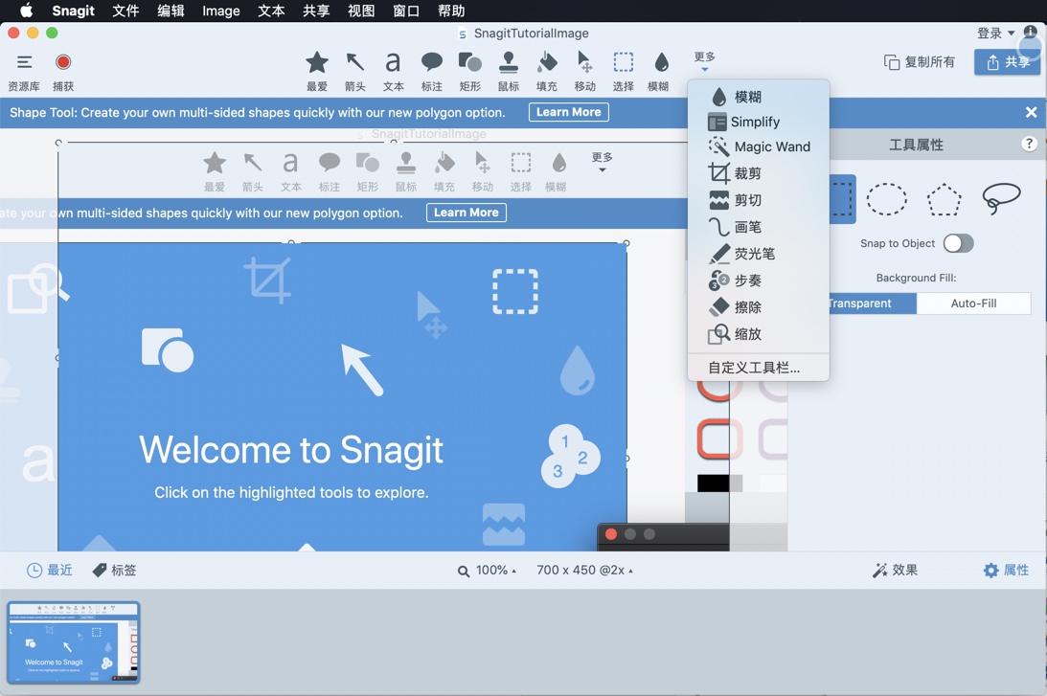Choose 裁剪 crop from the menu
1047x696 pixels.
point(759,173)
